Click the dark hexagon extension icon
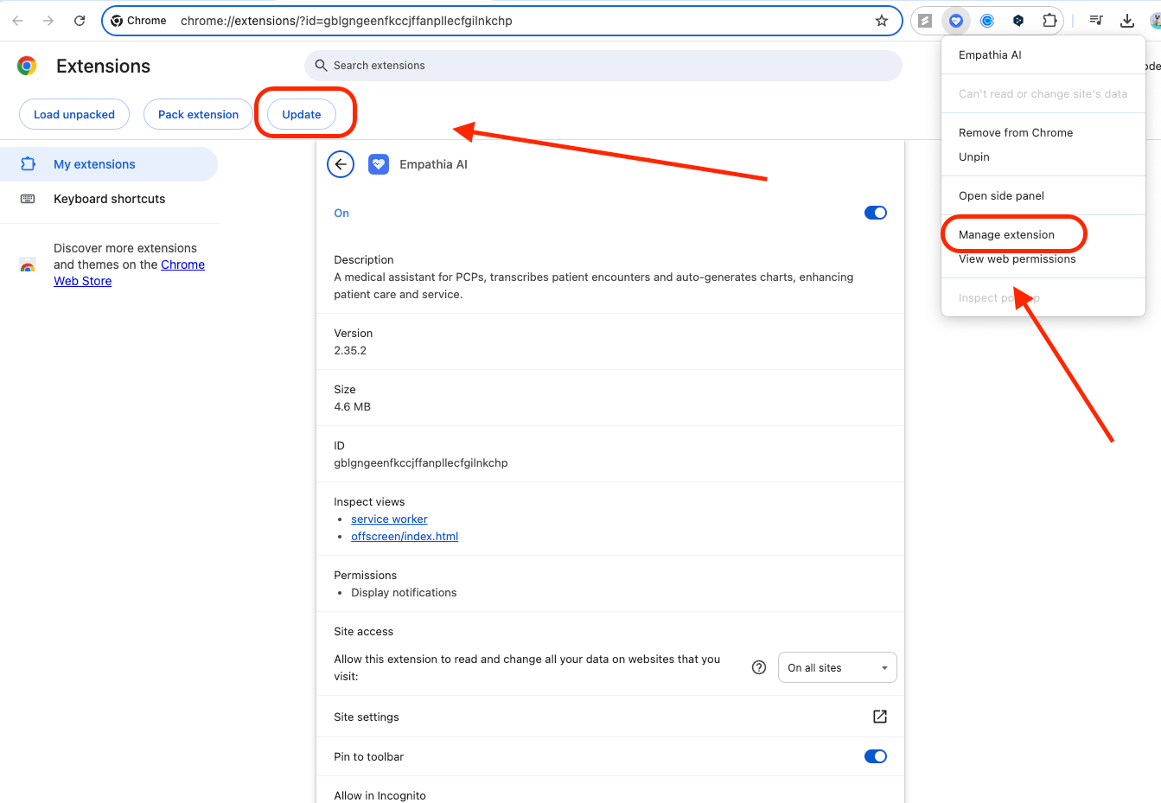 point(1018,21)
